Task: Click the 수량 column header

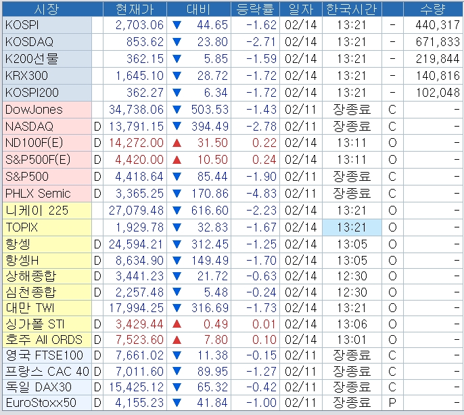Action: coord(433,9)
